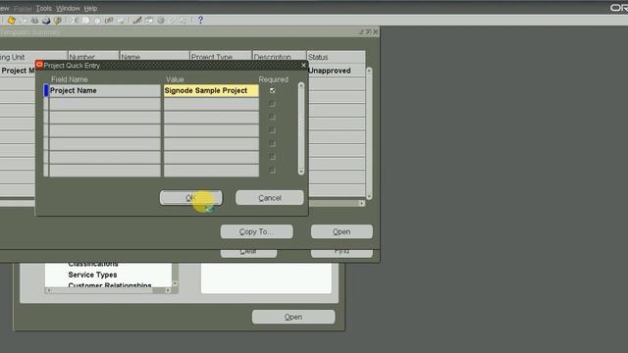Viewport: 628px width, 353px height.
Task: Cancel the Project Quick Entry dialog
Action: coord(270,198)
